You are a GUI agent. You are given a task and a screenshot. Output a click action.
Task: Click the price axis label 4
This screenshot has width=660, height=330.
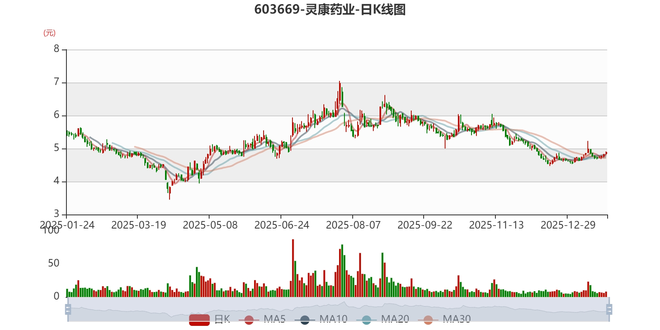(57, 181)
